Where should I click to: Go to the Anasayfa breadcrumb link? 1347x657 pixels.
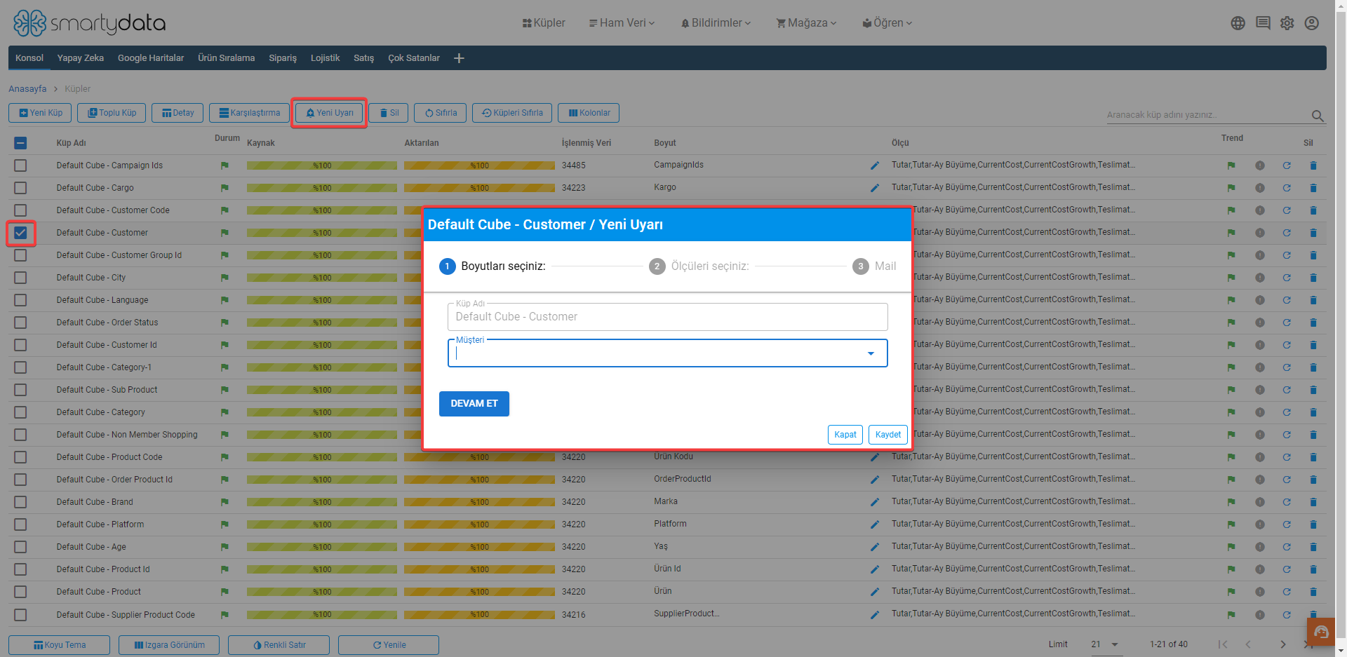pos(27,89)
